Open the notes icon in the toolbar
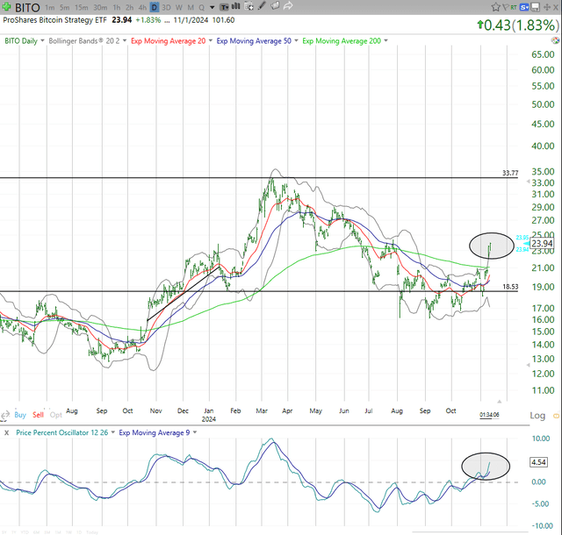The image size is (562, 535). click(x=275, y=6)
